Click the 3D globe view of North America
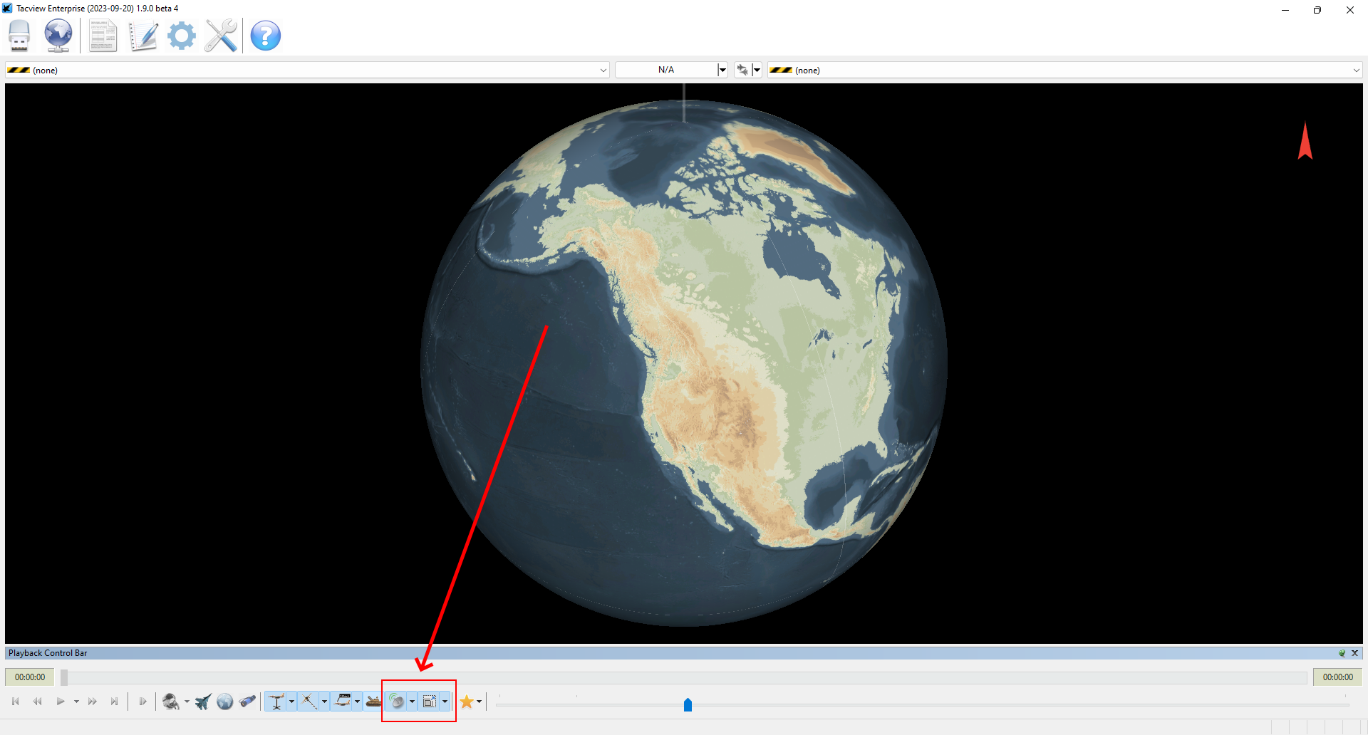Screen dimensions: 1368x735 (x=684, y=363)
